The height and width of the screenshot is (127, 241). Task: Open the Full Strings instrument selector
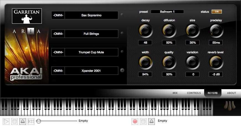(91, 34)
